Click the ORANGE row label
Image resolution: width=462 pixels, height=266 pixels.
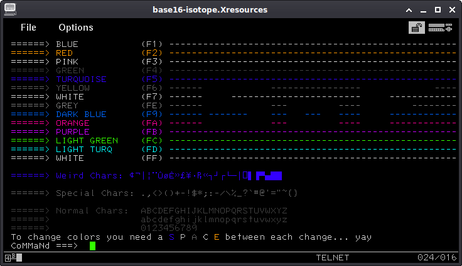point(73,123)
